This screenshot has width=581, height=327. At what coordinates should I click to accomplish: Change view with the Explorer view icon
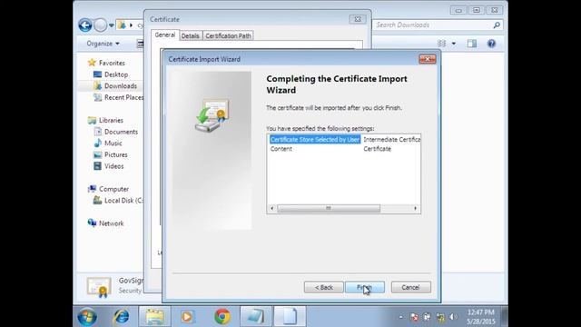click(x=442, y=44)
